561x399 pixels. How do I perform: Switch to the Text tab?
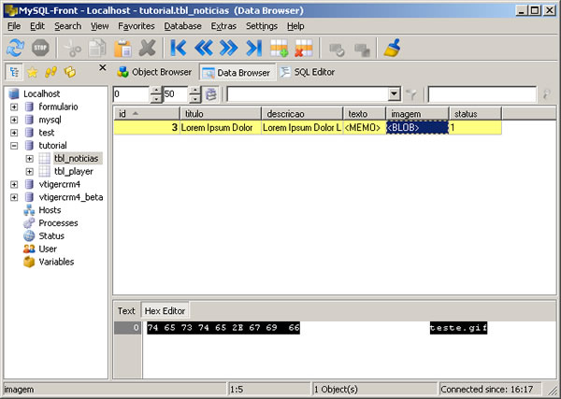point(126,310)
